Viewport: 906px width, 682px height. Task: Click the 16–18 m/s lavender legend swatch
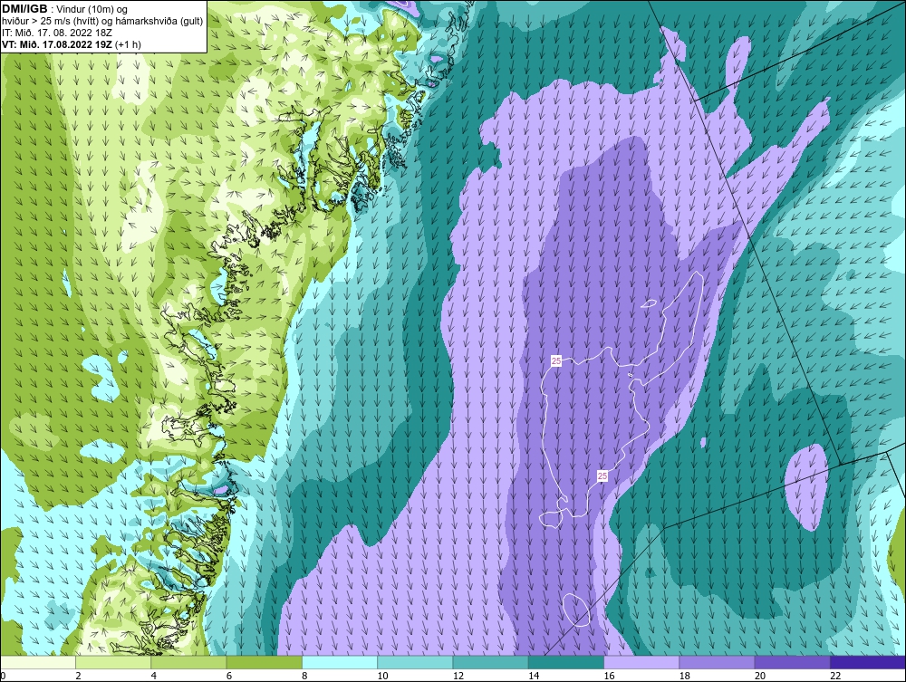[641, 662]
